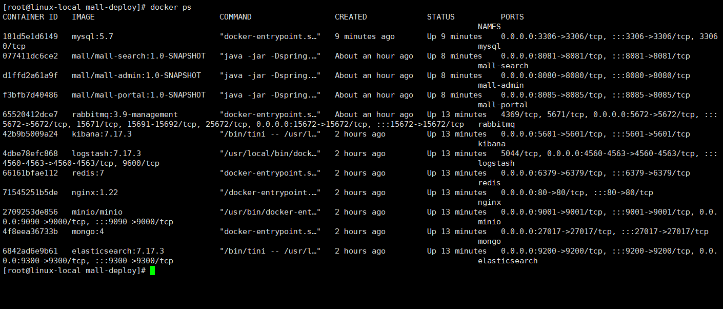Screen dimensions: 723x309
Task: Click the CONTAINER ID column header
Action: [30, 17]
